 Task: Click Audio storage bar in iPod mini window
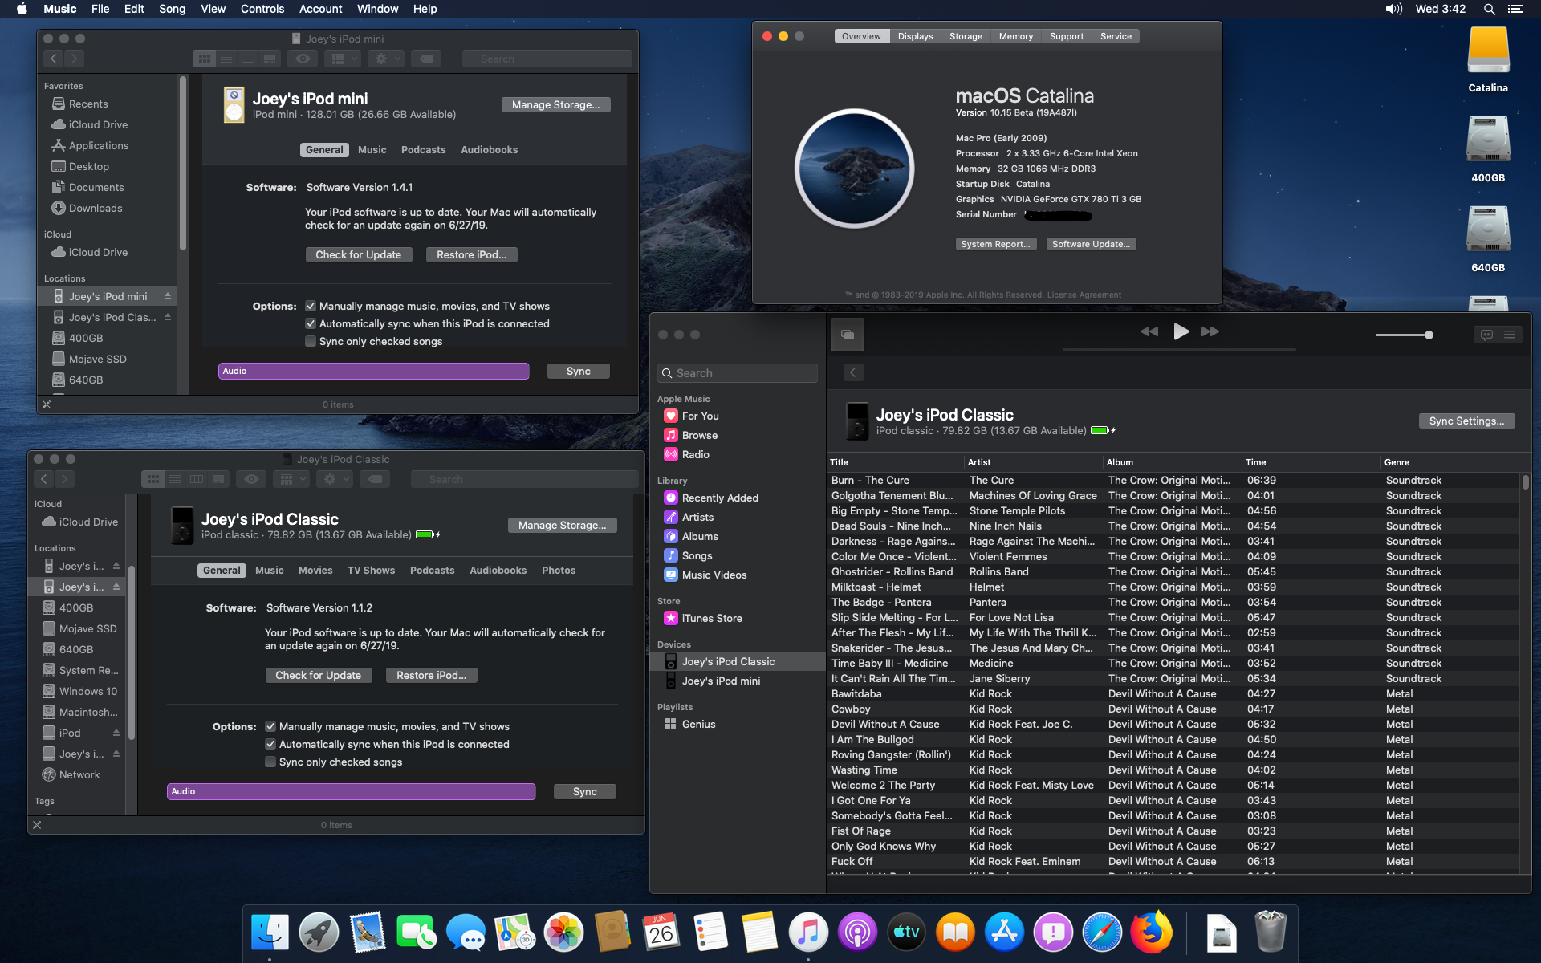(373, 371)
